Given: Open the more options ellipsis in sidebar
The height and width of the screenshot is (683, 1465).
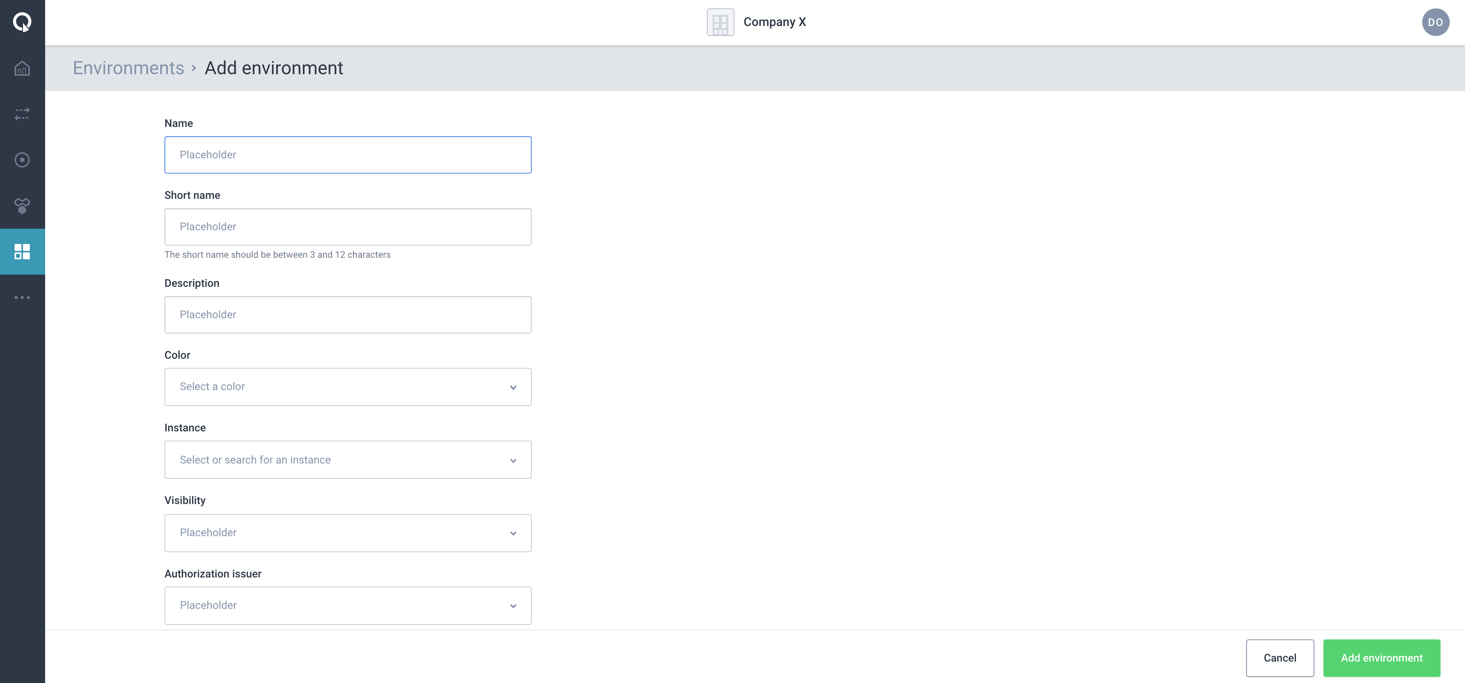Looking at the screenshot, I should click(22, 298).
